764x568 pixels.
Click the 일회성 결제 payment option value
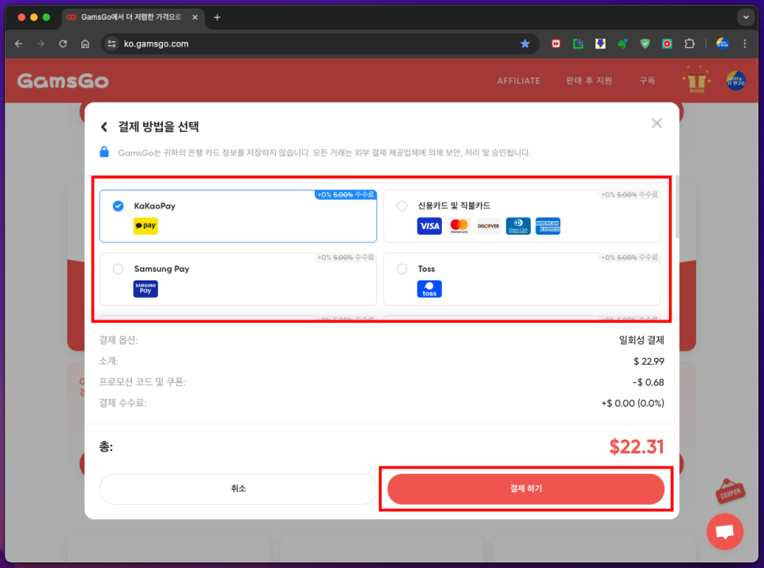coord(641,340)
